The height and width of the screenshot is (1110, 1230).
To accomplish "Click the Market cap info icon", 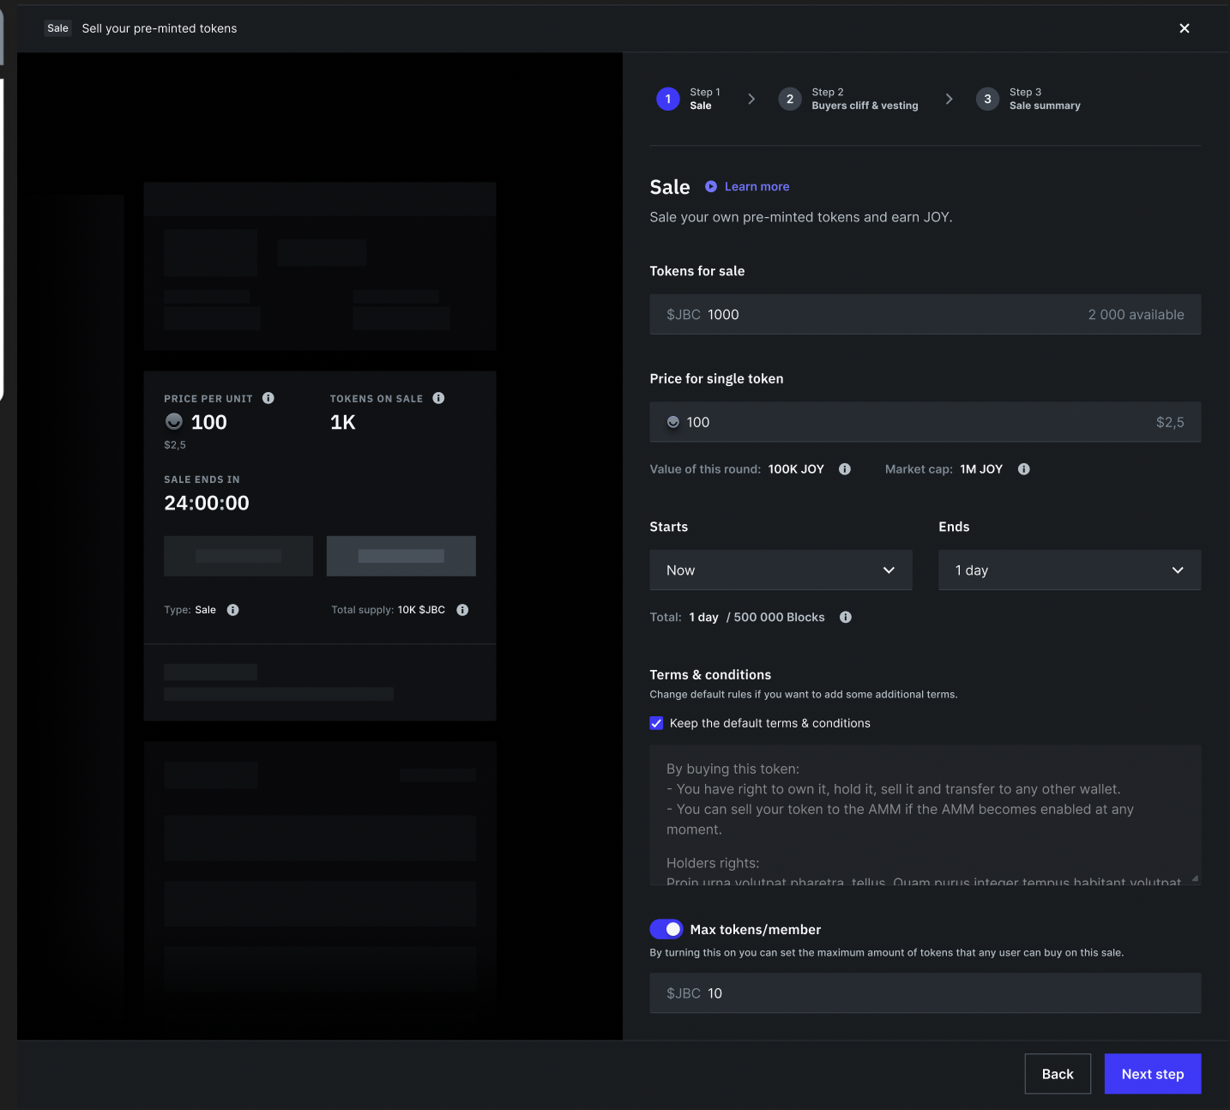I will coord(1023,469).
